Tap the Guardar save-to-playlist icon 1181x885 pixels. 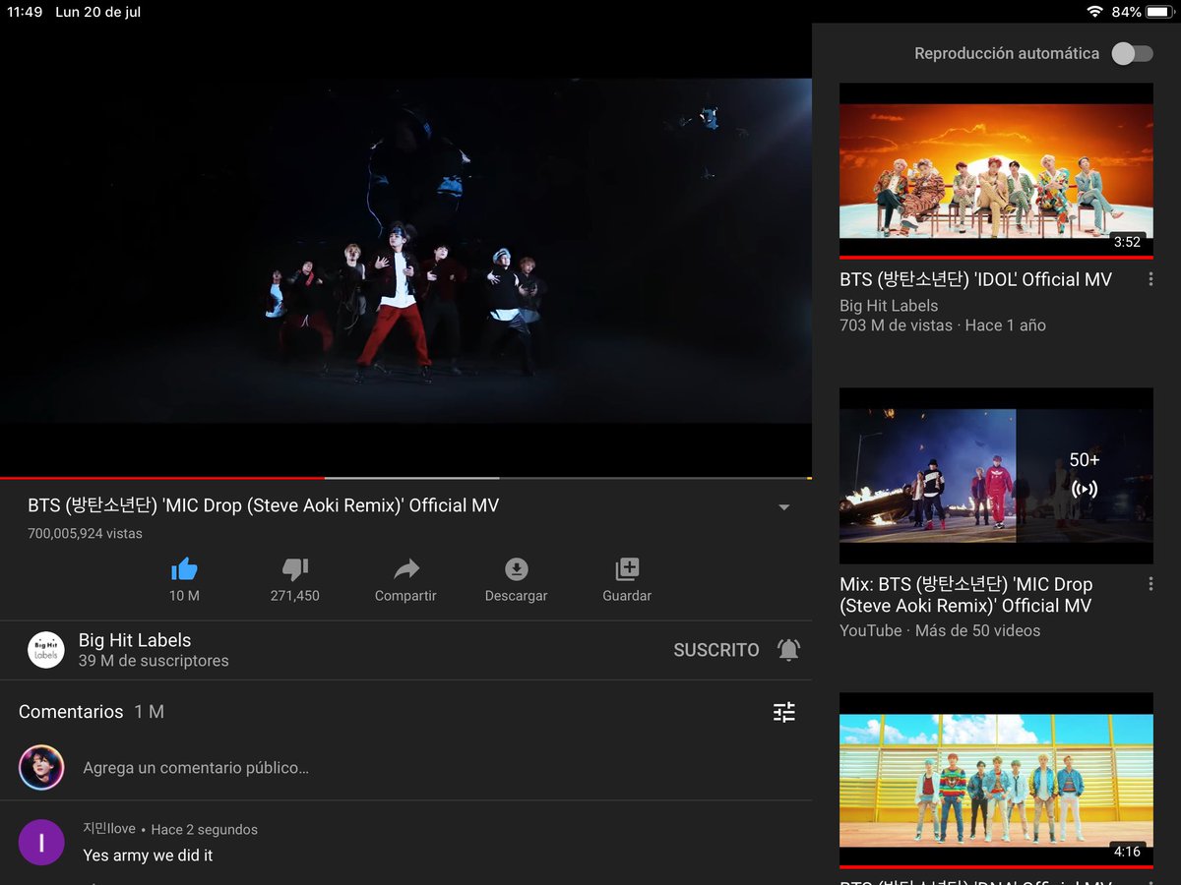[627, 568]
